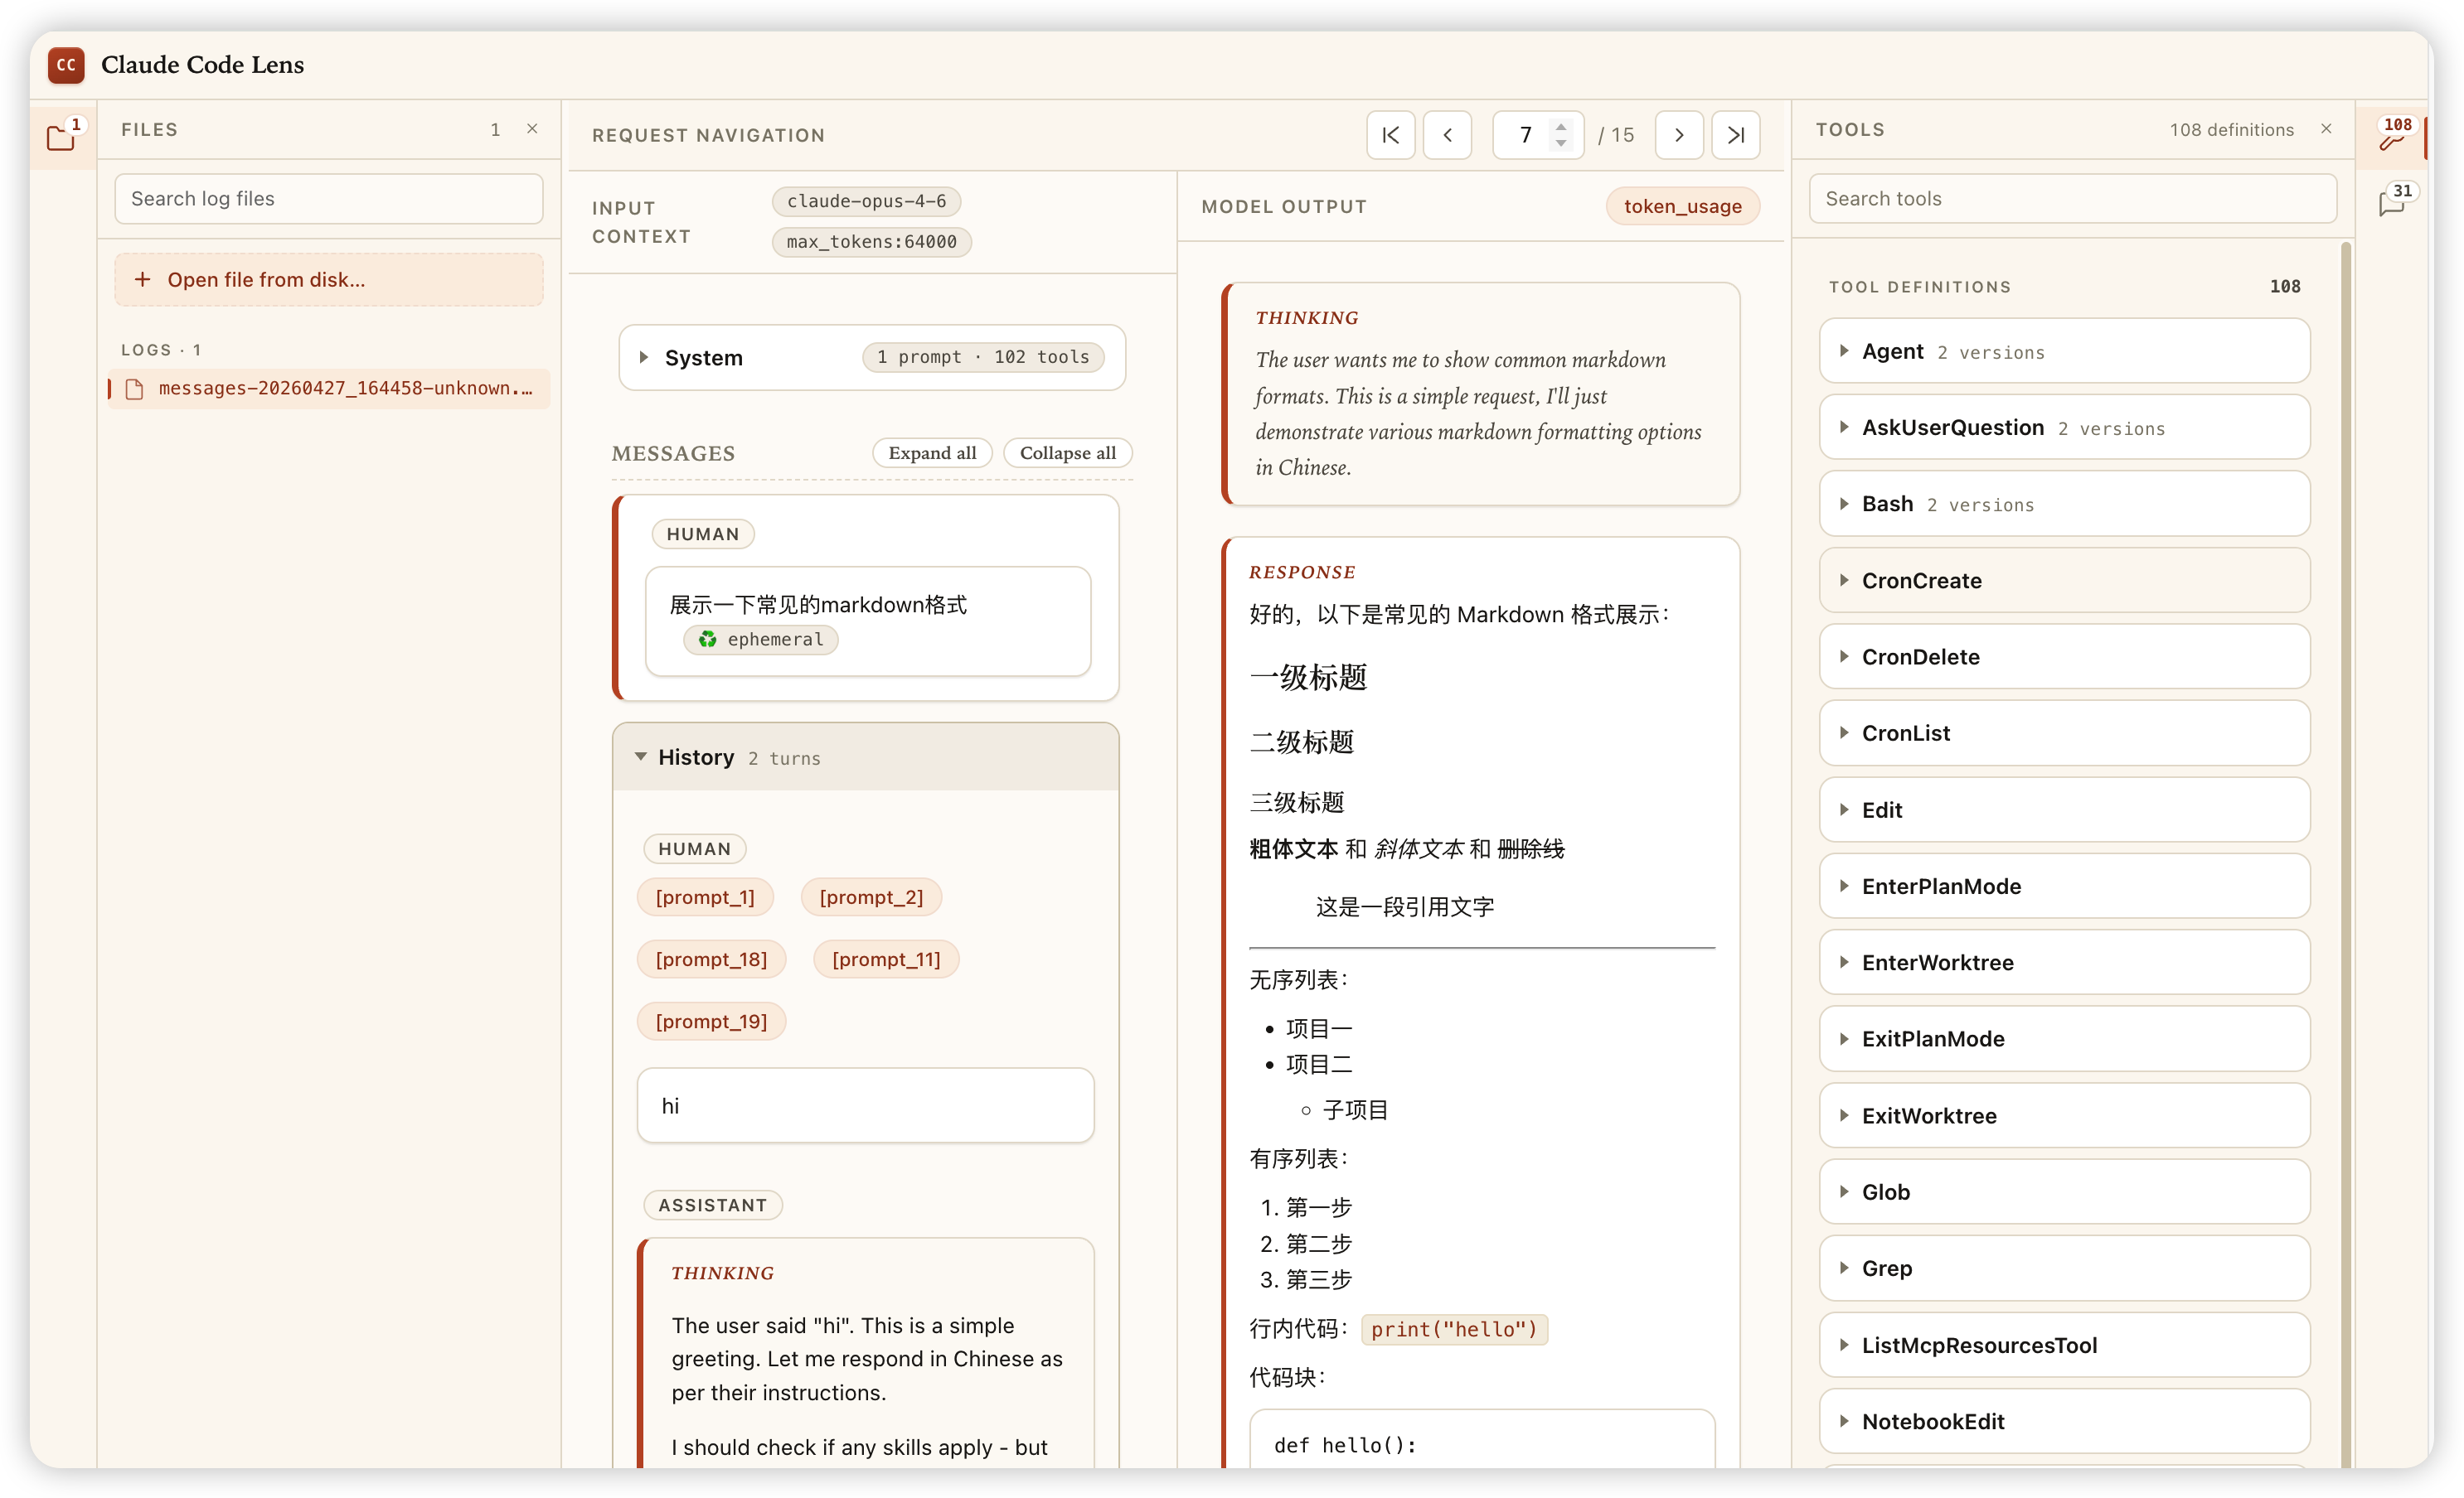Open the [prompt_19] chip
Screen dimensions: 2464x1498
coord(711,1022)
